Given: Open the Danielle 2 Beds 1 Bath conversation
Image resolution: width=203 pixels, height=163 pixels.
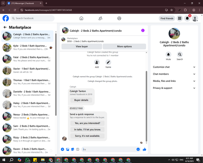Looking at the screenshot, I should [x=27, y=93].
